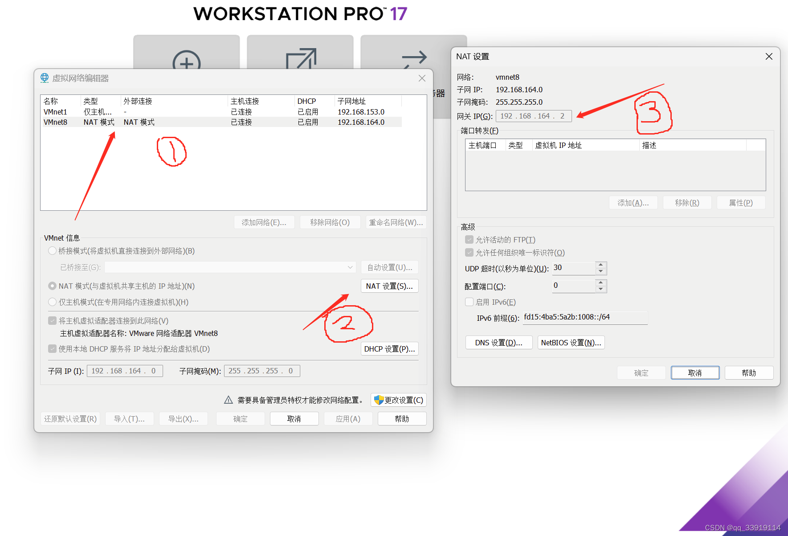Toggle the 使用本地 DHCP 服务 checkbox
Screen dimensions: 788x536
[52, 349]
